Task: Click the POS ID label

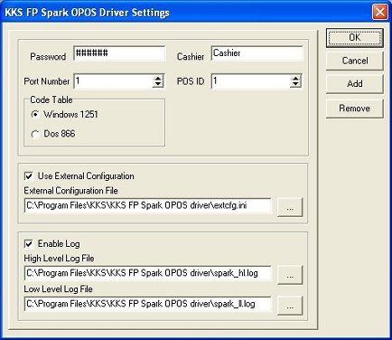Action: [191, 81]
